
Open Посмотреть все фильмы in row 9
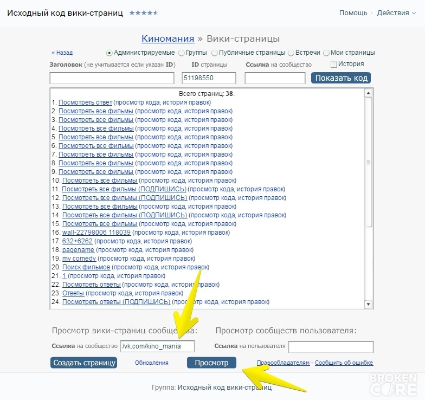tap(96, 172)
